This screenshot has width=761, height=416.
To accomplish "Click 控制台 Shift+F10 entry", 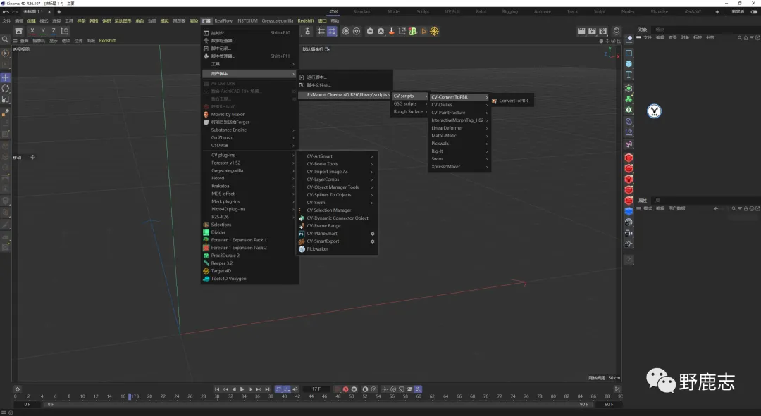I will point(249,33).
